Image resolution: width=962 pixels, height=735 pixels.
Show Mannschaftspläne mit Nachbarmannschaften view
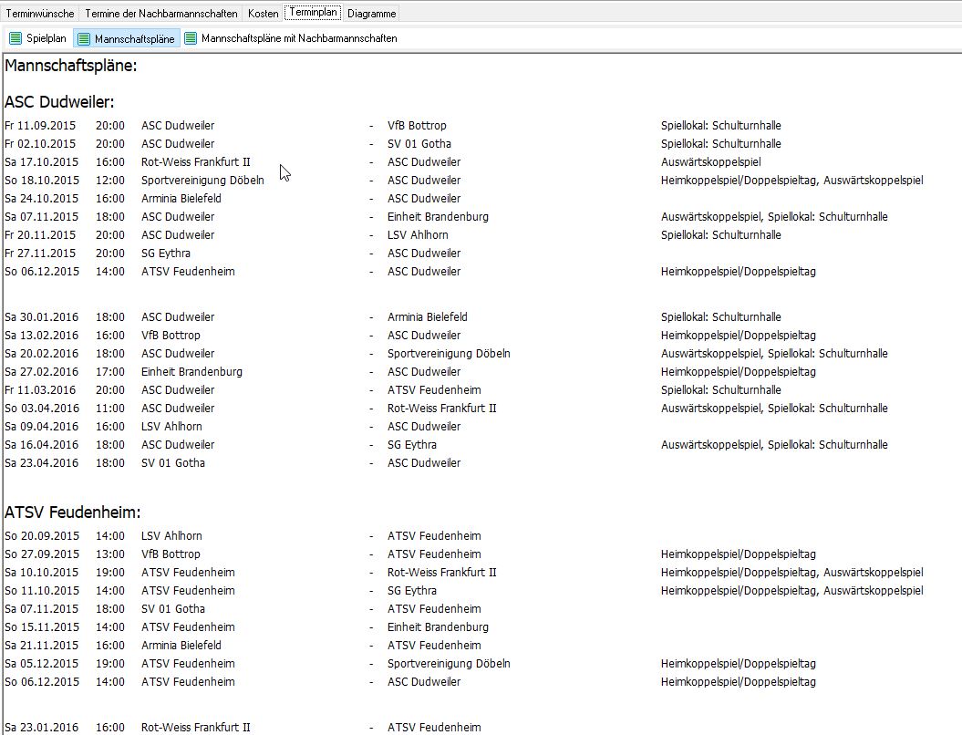click(x=298, y=38)
